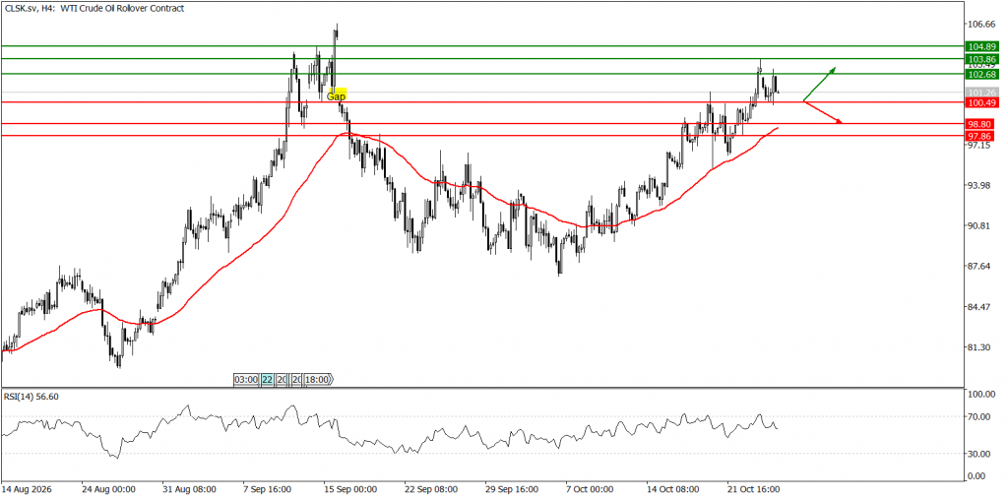Click the 93.98 price scale value
The image size is (1008, 498).
tap(981, 186)
